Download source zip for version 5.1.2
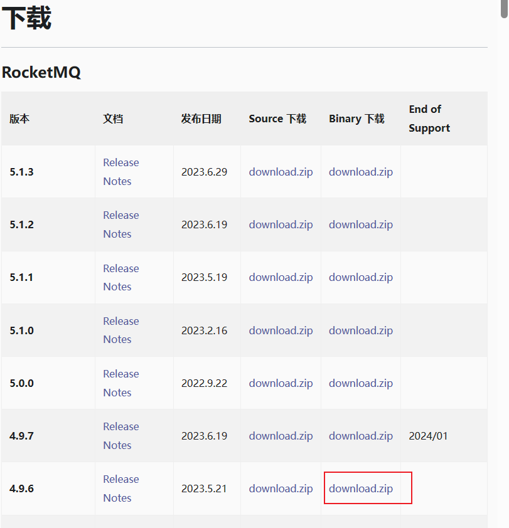This screenshot has width=509, height=528. click(x=281, y=224)
